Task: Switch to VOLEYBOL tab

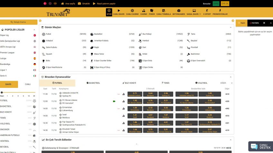Action: point(201,83)
